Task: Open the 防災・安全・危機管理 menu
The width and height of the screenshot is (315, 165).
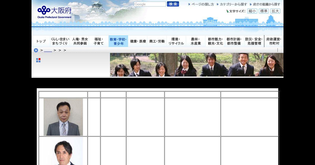Action: click(x=254, y=41)
